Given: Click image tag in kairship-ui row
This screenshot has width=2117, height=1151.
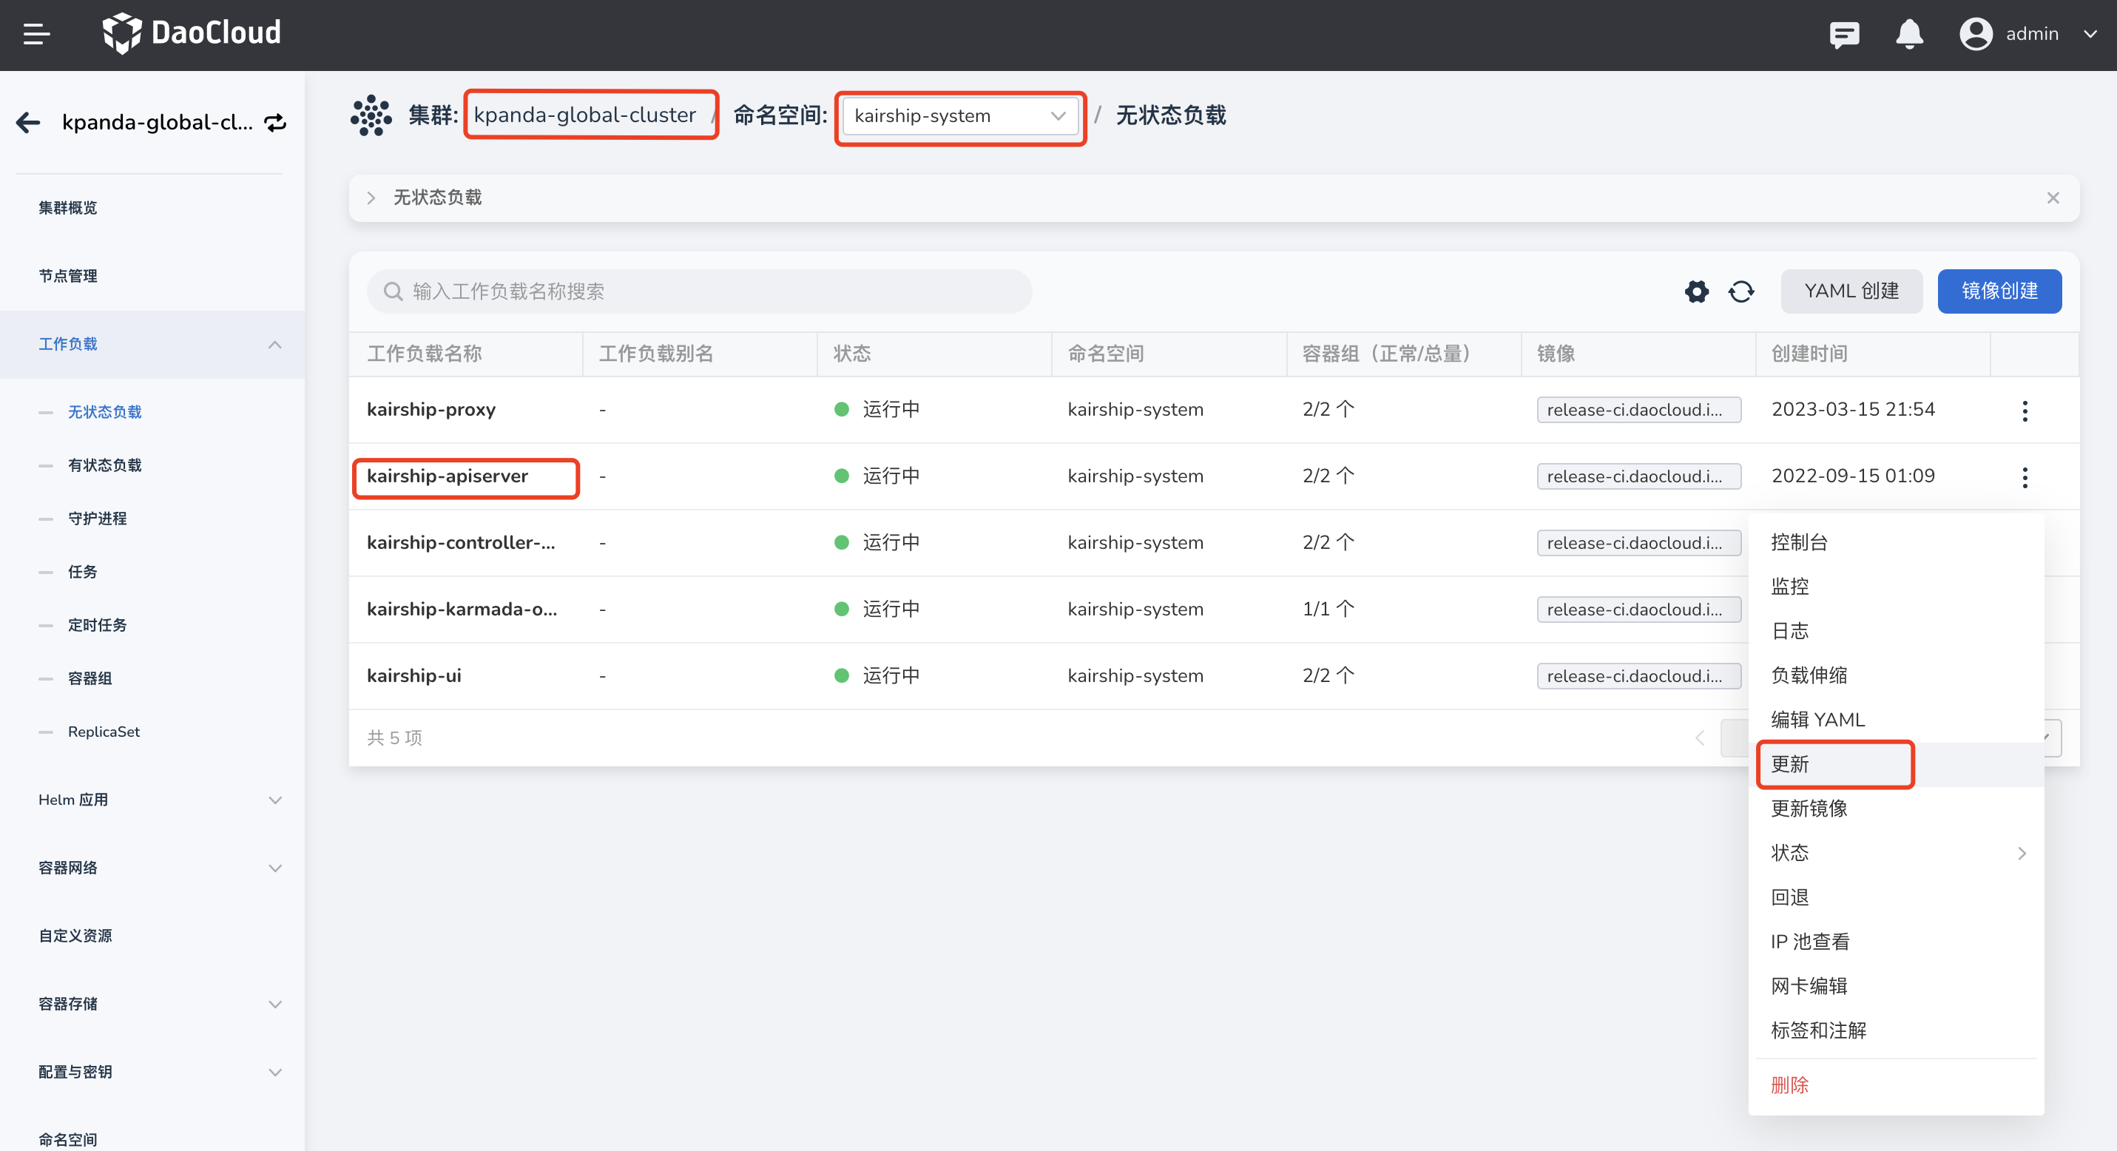Looking at the screenshot, I should pos(1638,675).
